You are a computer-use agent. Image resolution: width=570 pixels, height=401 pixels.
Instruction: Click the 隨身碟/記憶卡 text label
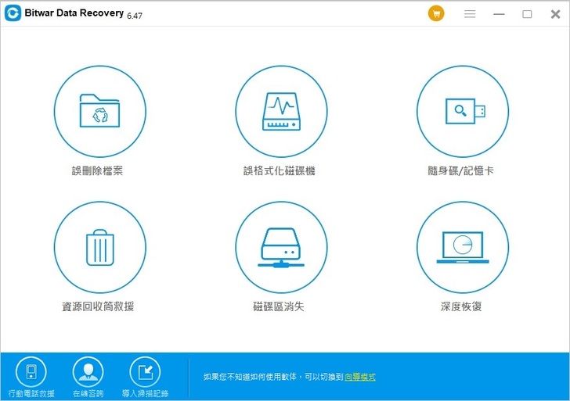click(460, 171)
